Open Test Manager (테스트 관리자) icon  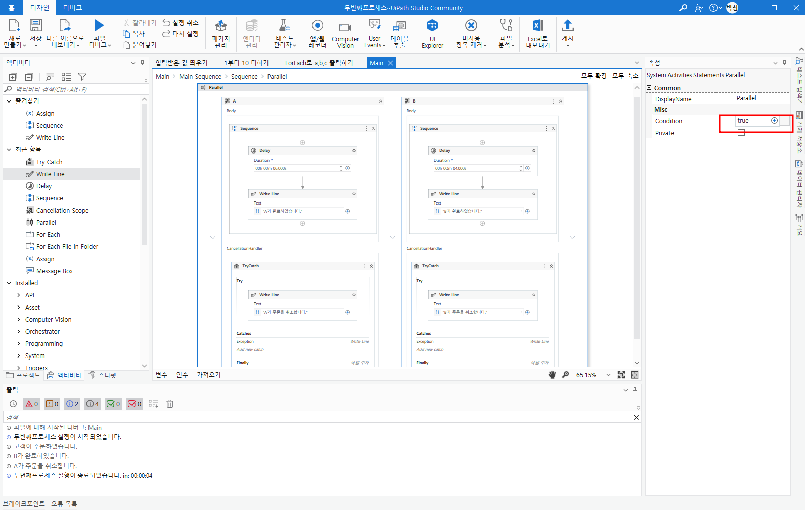pos(285,25)
